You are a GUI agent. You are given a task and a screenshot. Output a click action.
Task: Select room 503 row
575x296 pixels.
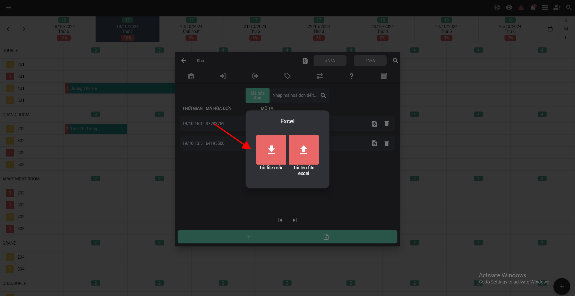click(32, 229)
